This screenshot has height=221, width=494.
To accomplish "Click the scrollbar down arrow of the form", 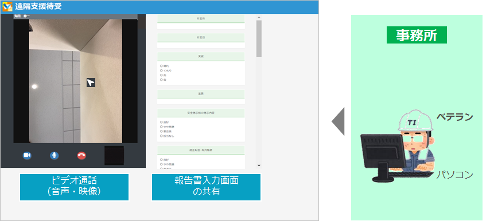I will (259, 165).
